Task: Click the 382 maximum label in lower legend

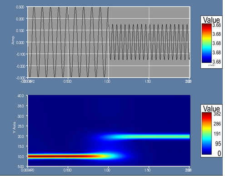Action: 217,114
